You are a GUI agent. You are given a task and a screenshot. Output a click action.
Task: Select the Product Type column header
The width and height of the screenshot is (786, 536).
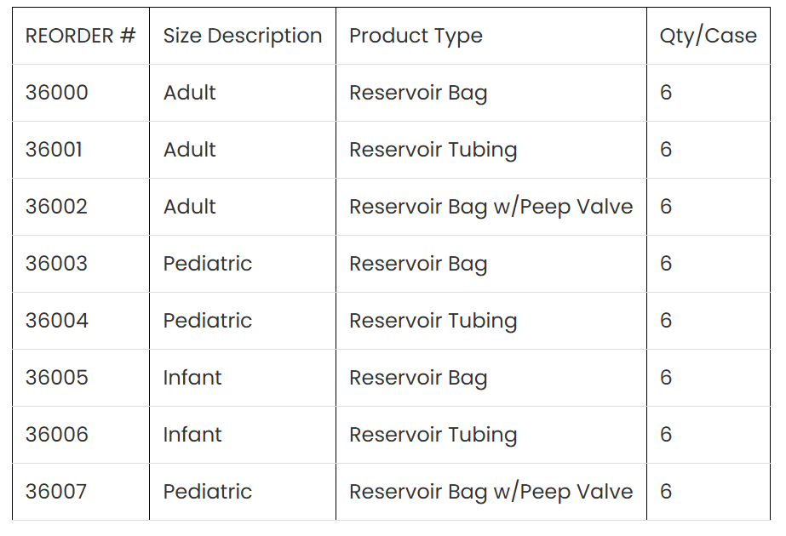pos(416,36)
